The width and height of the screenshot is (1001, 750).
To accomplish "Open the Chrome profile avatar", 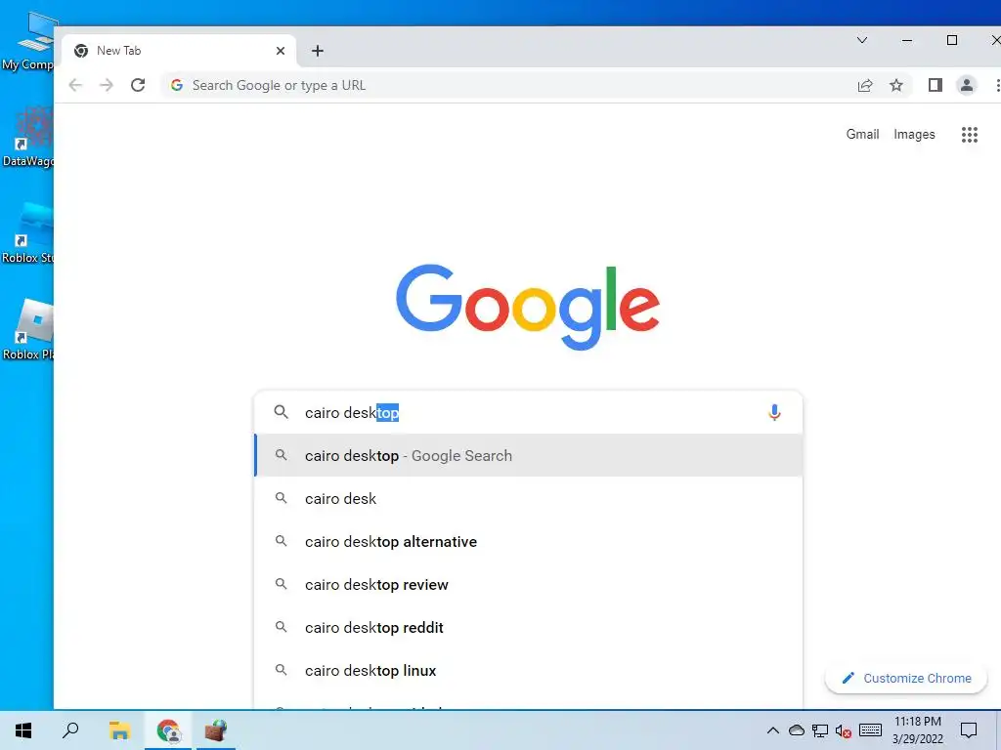I will [967, 85].
